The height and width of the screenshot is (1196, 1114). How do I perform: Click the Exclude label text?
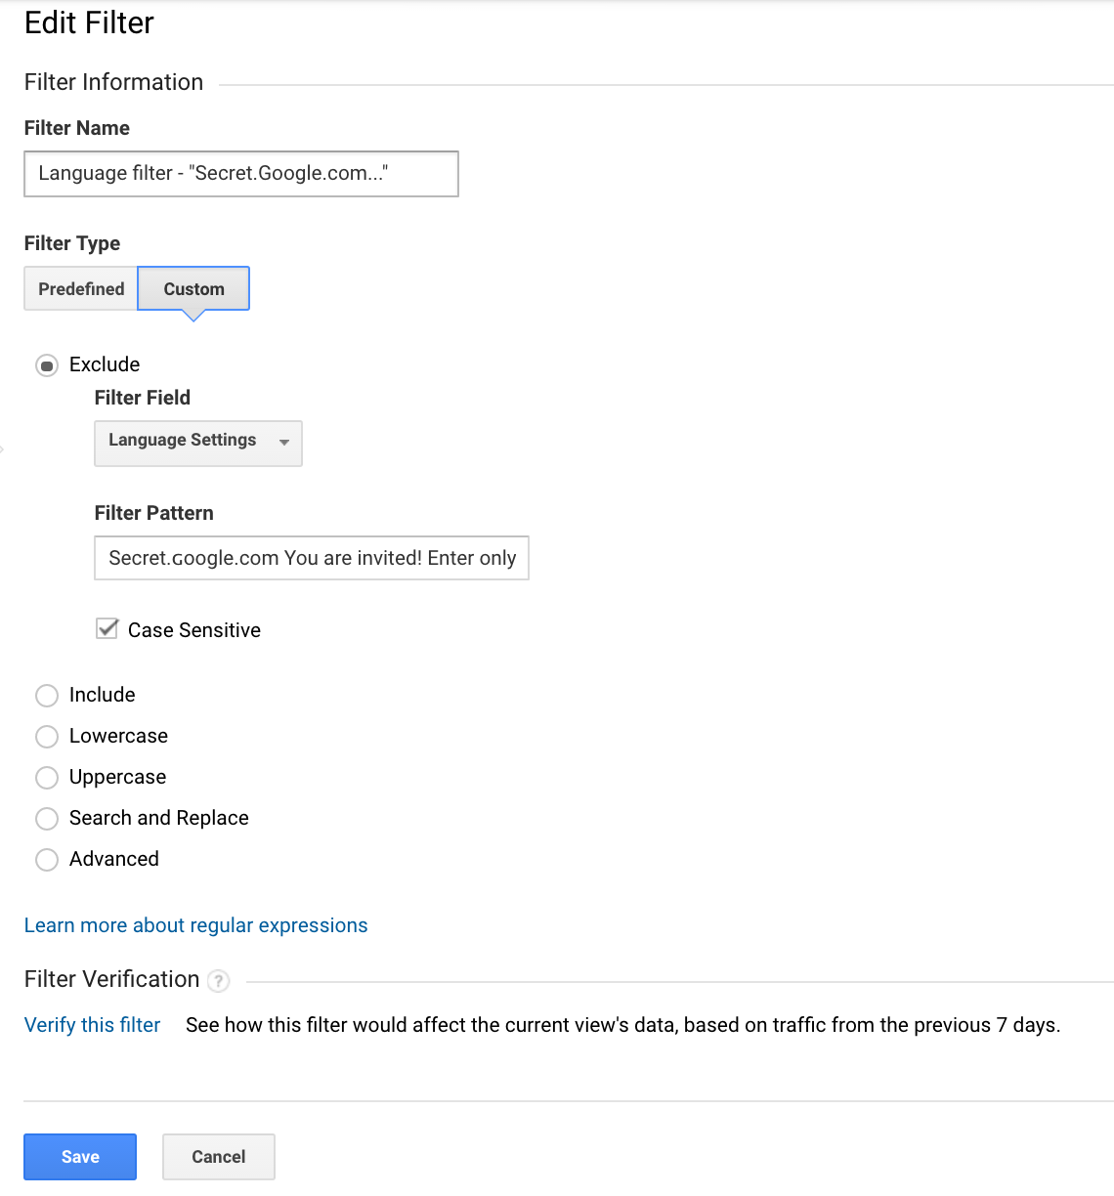(x=105, y=364)
